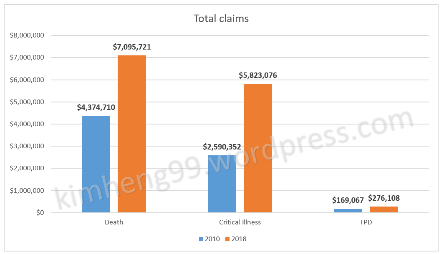This screenshot has height=254, width=444.
Task: Click the $5,823,076 data label
Action: [x=258, y=75]
